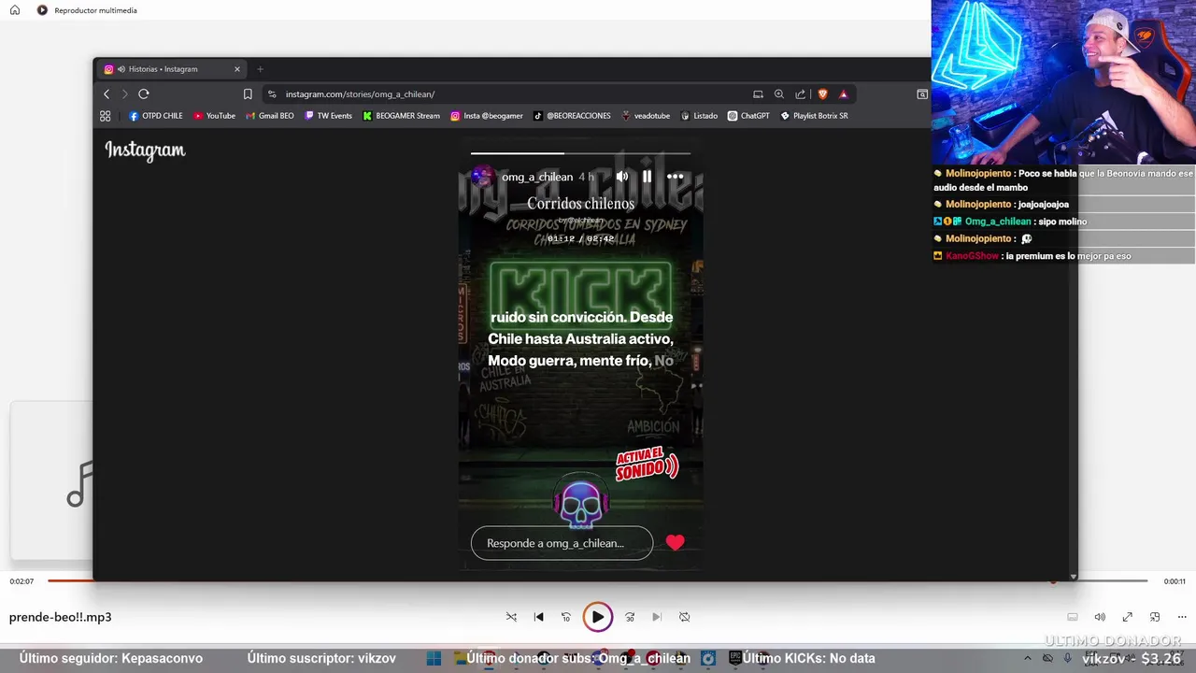Open the Insta @beogamer bookmark
1196x673 pixels.
point(486,116)
